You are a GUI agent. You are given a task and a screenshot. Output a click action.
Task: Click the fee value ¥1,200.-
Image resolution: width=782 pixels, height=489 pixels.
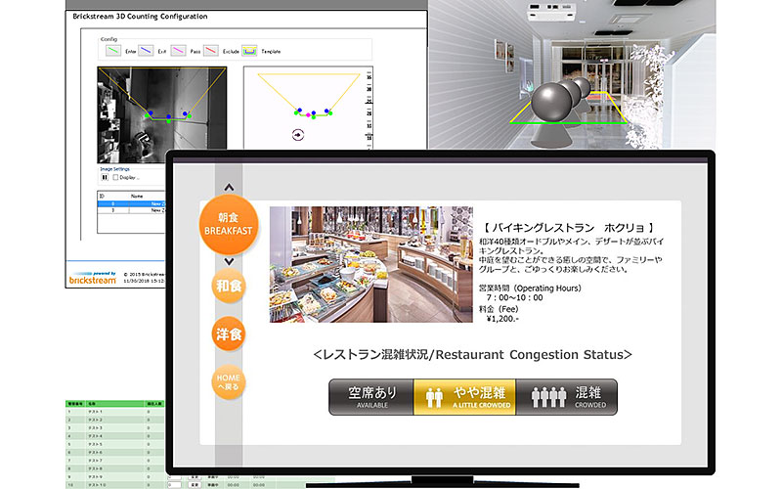502,319
